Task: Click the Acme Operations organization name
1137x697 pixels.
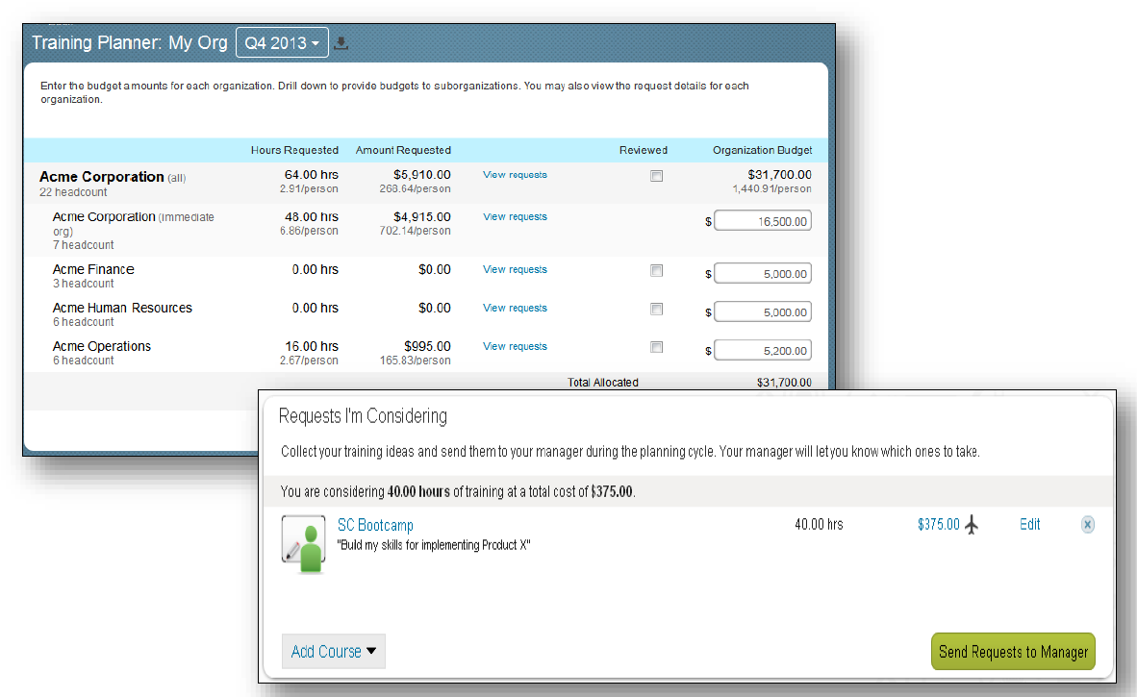Action: point(102,346)
